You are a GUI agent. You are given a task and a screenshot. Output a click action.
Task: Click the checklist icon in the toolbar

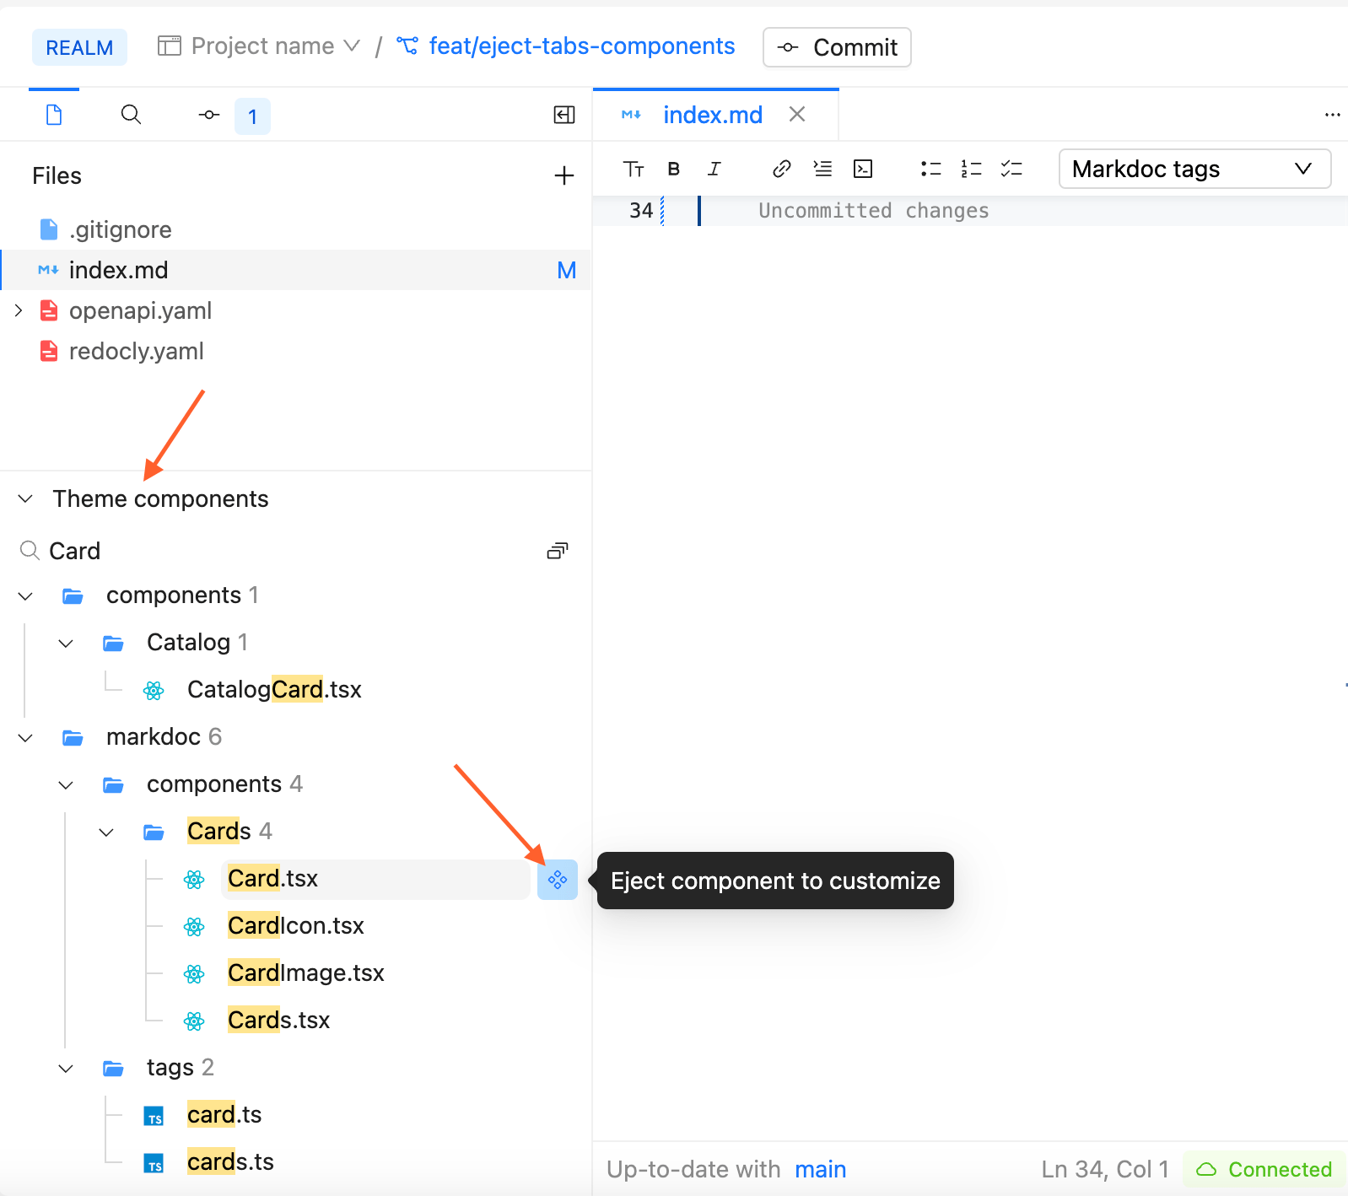tap(1011, 169)
